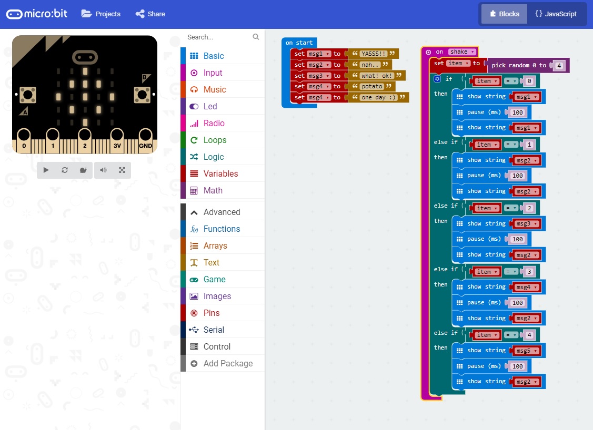Restart the simulator

coord(64,170)
